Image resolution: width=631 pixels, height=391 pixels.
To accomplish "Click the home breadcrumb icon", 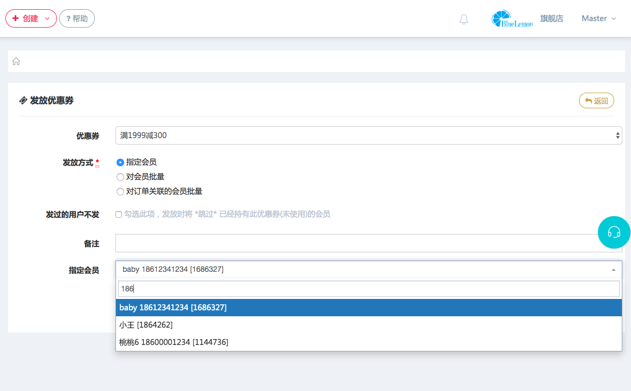I will [x=16, y=61].
